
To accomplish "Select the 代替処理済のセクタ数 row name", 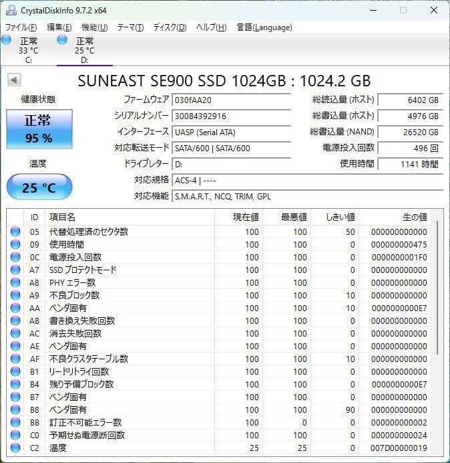I will pyautogui.click(x=89, y=231).
